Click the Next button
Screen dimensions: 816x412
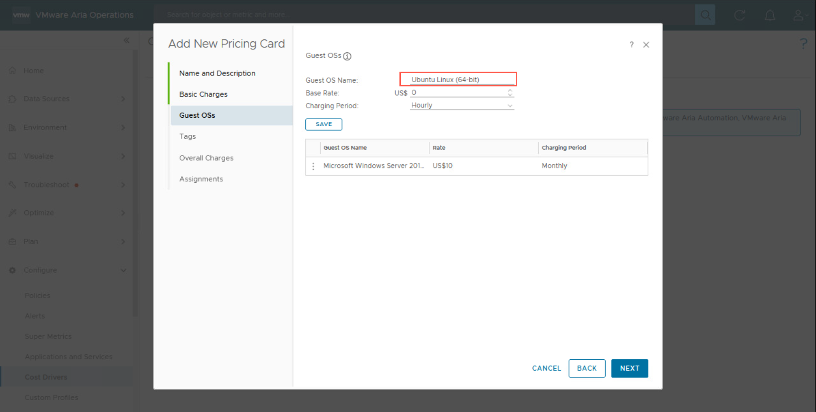629,368
